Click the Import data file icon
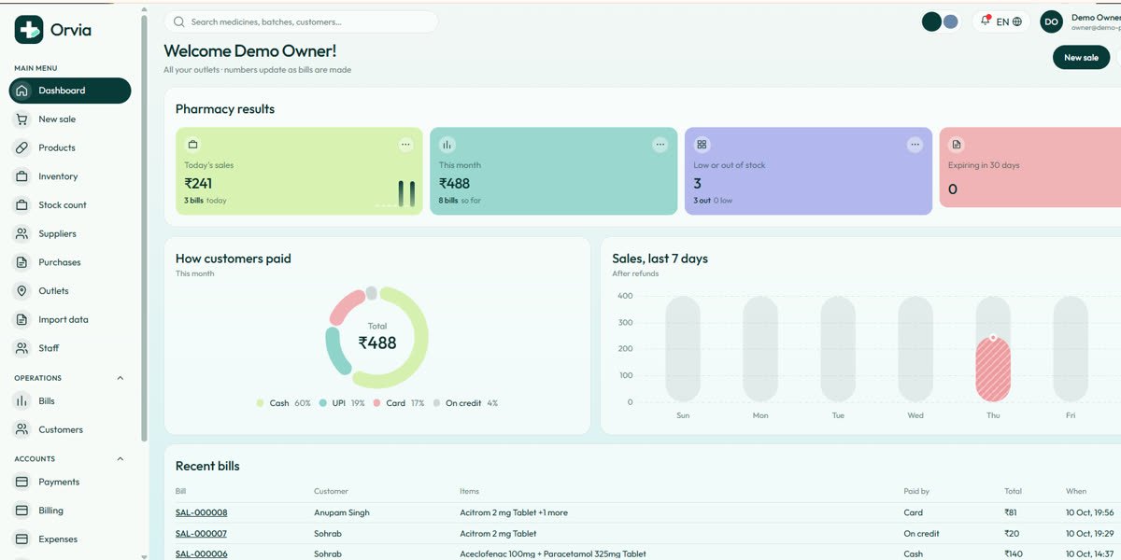The width and height of the screenshot is (1121, 560). click(x=21, y=319)
